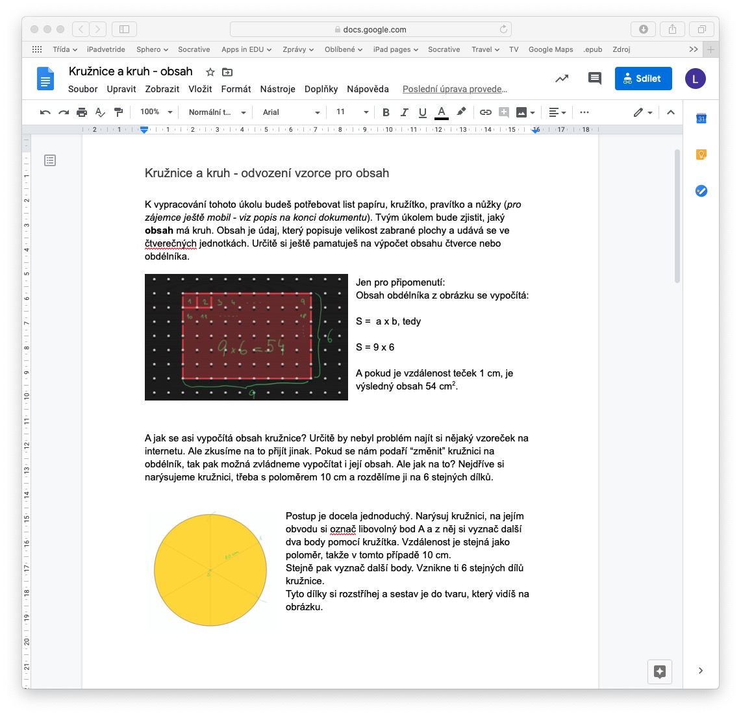Move document with folder icon

(x=227, y=72)
